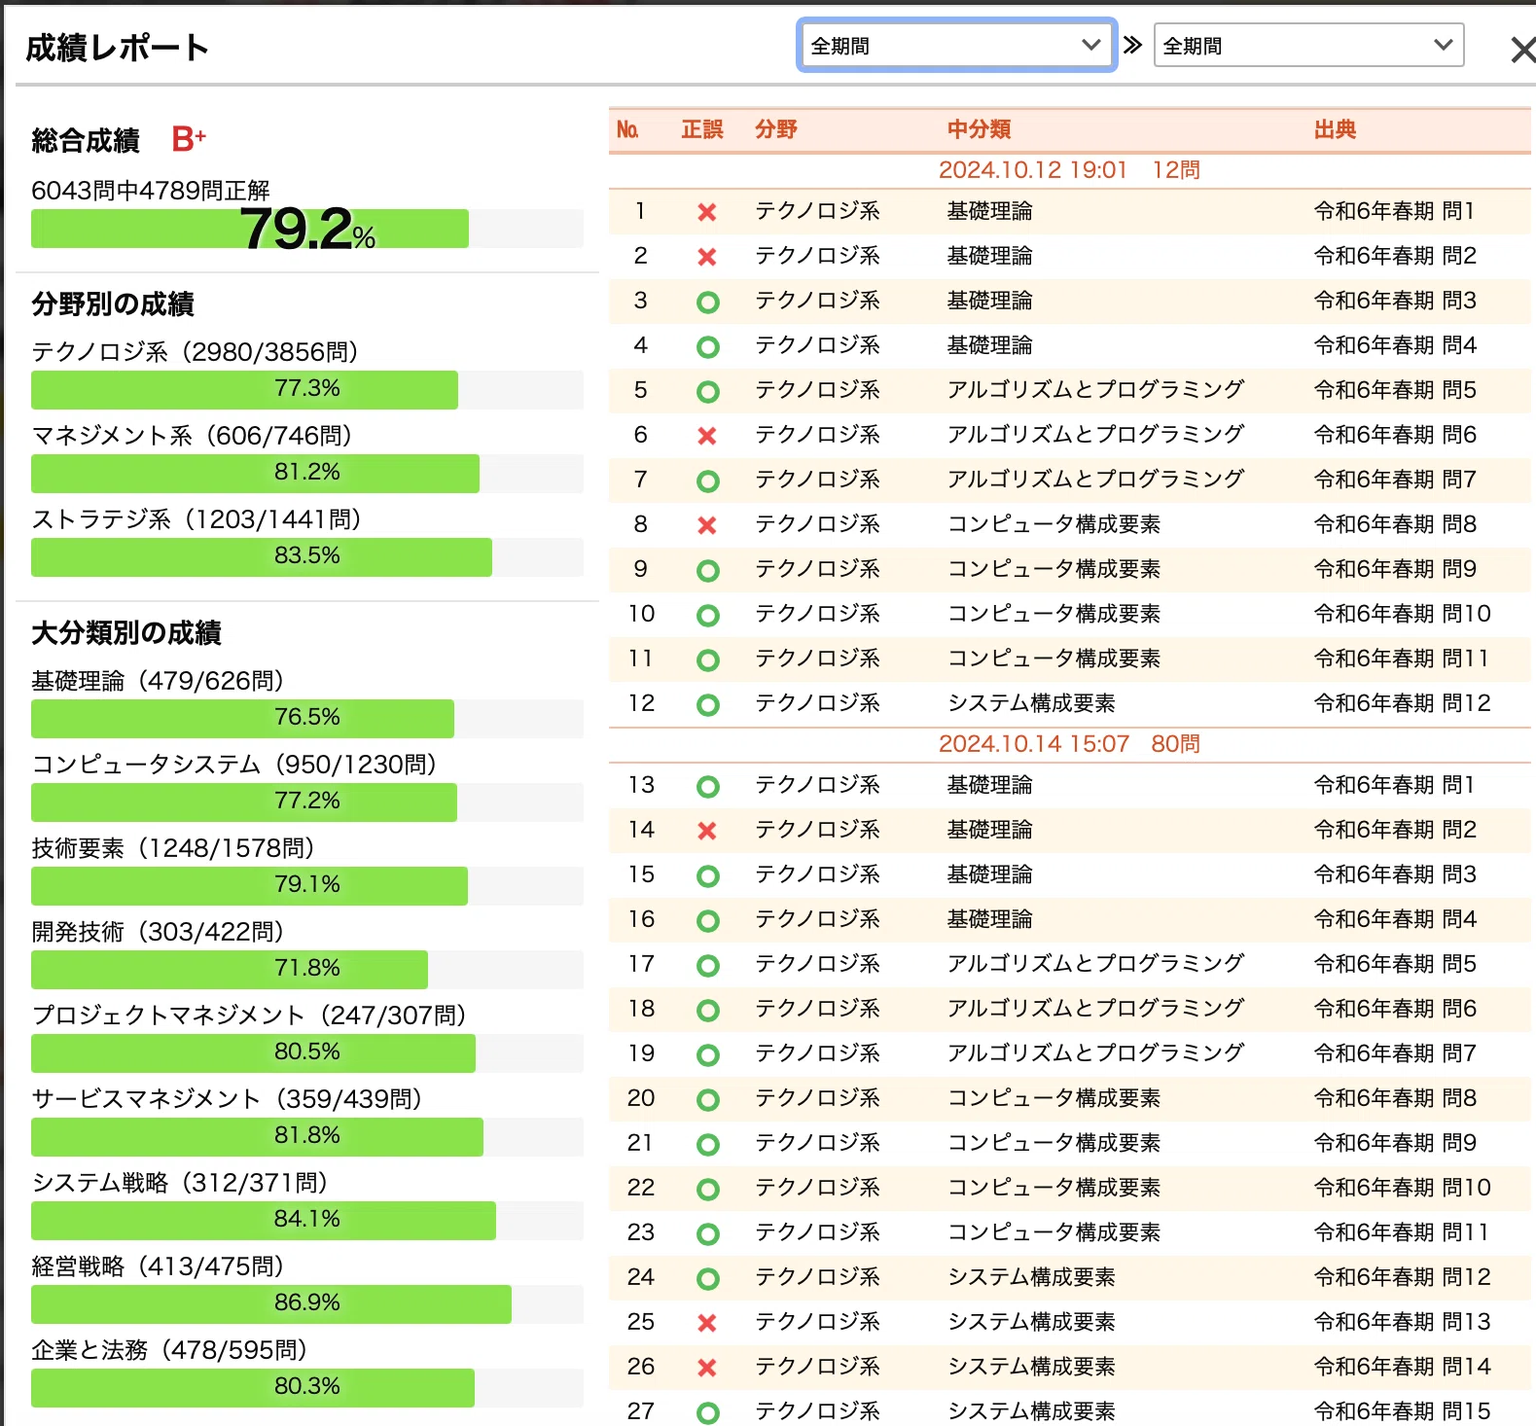Click the 開発技術 71.8% progress bar
Viewport: 1536px width, 1426px height.
(307, 969)
